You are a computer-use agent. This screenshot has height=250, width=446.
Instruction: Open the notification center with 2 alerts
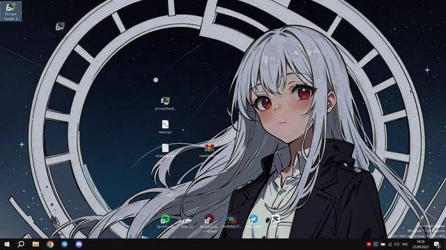437,244
